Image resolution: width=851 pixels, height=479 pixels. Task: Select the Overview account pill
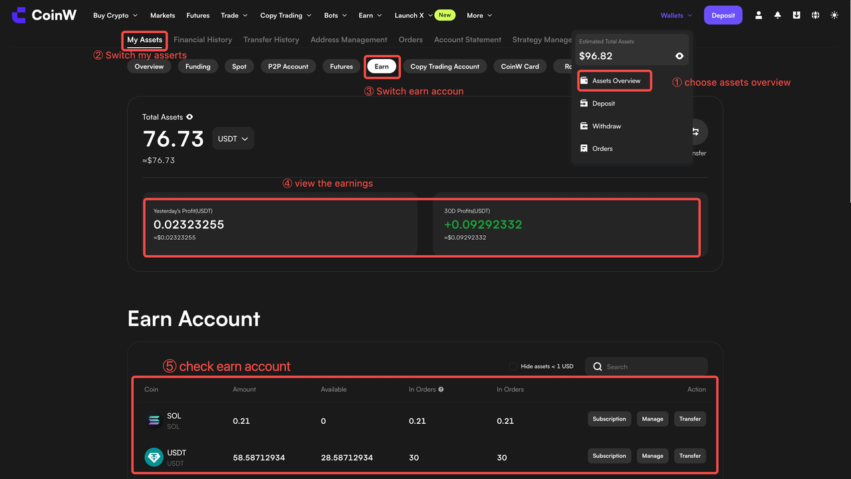(x=149, y=66)
